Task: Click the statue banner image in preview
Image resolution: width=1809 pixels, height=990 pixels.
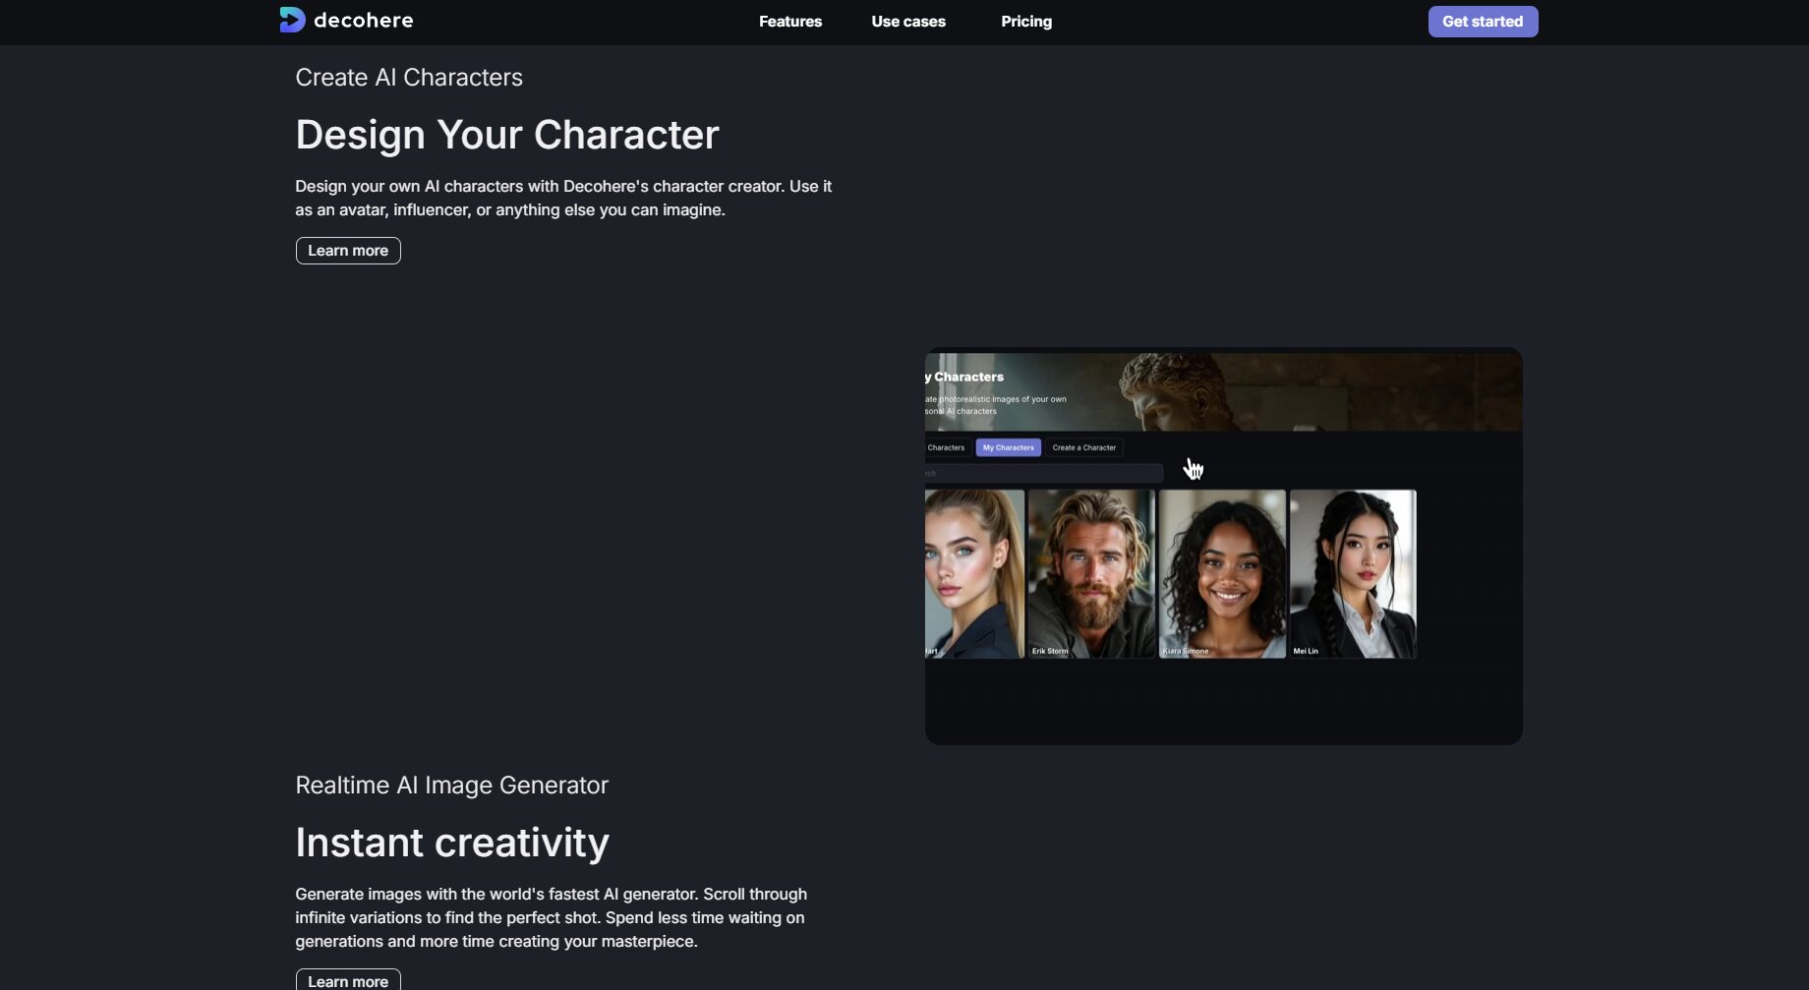Action: tap(1223, 391)
